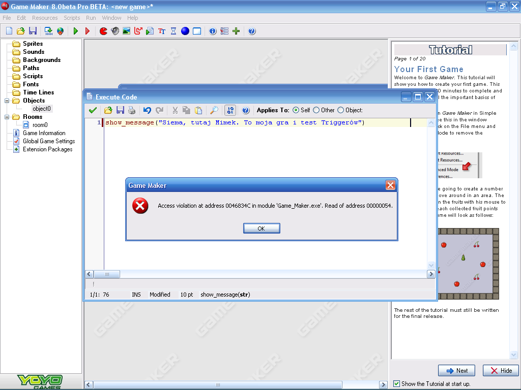
Task: Collapse the Rooms folder in resource tree
Action: click(x=8, y=117)
